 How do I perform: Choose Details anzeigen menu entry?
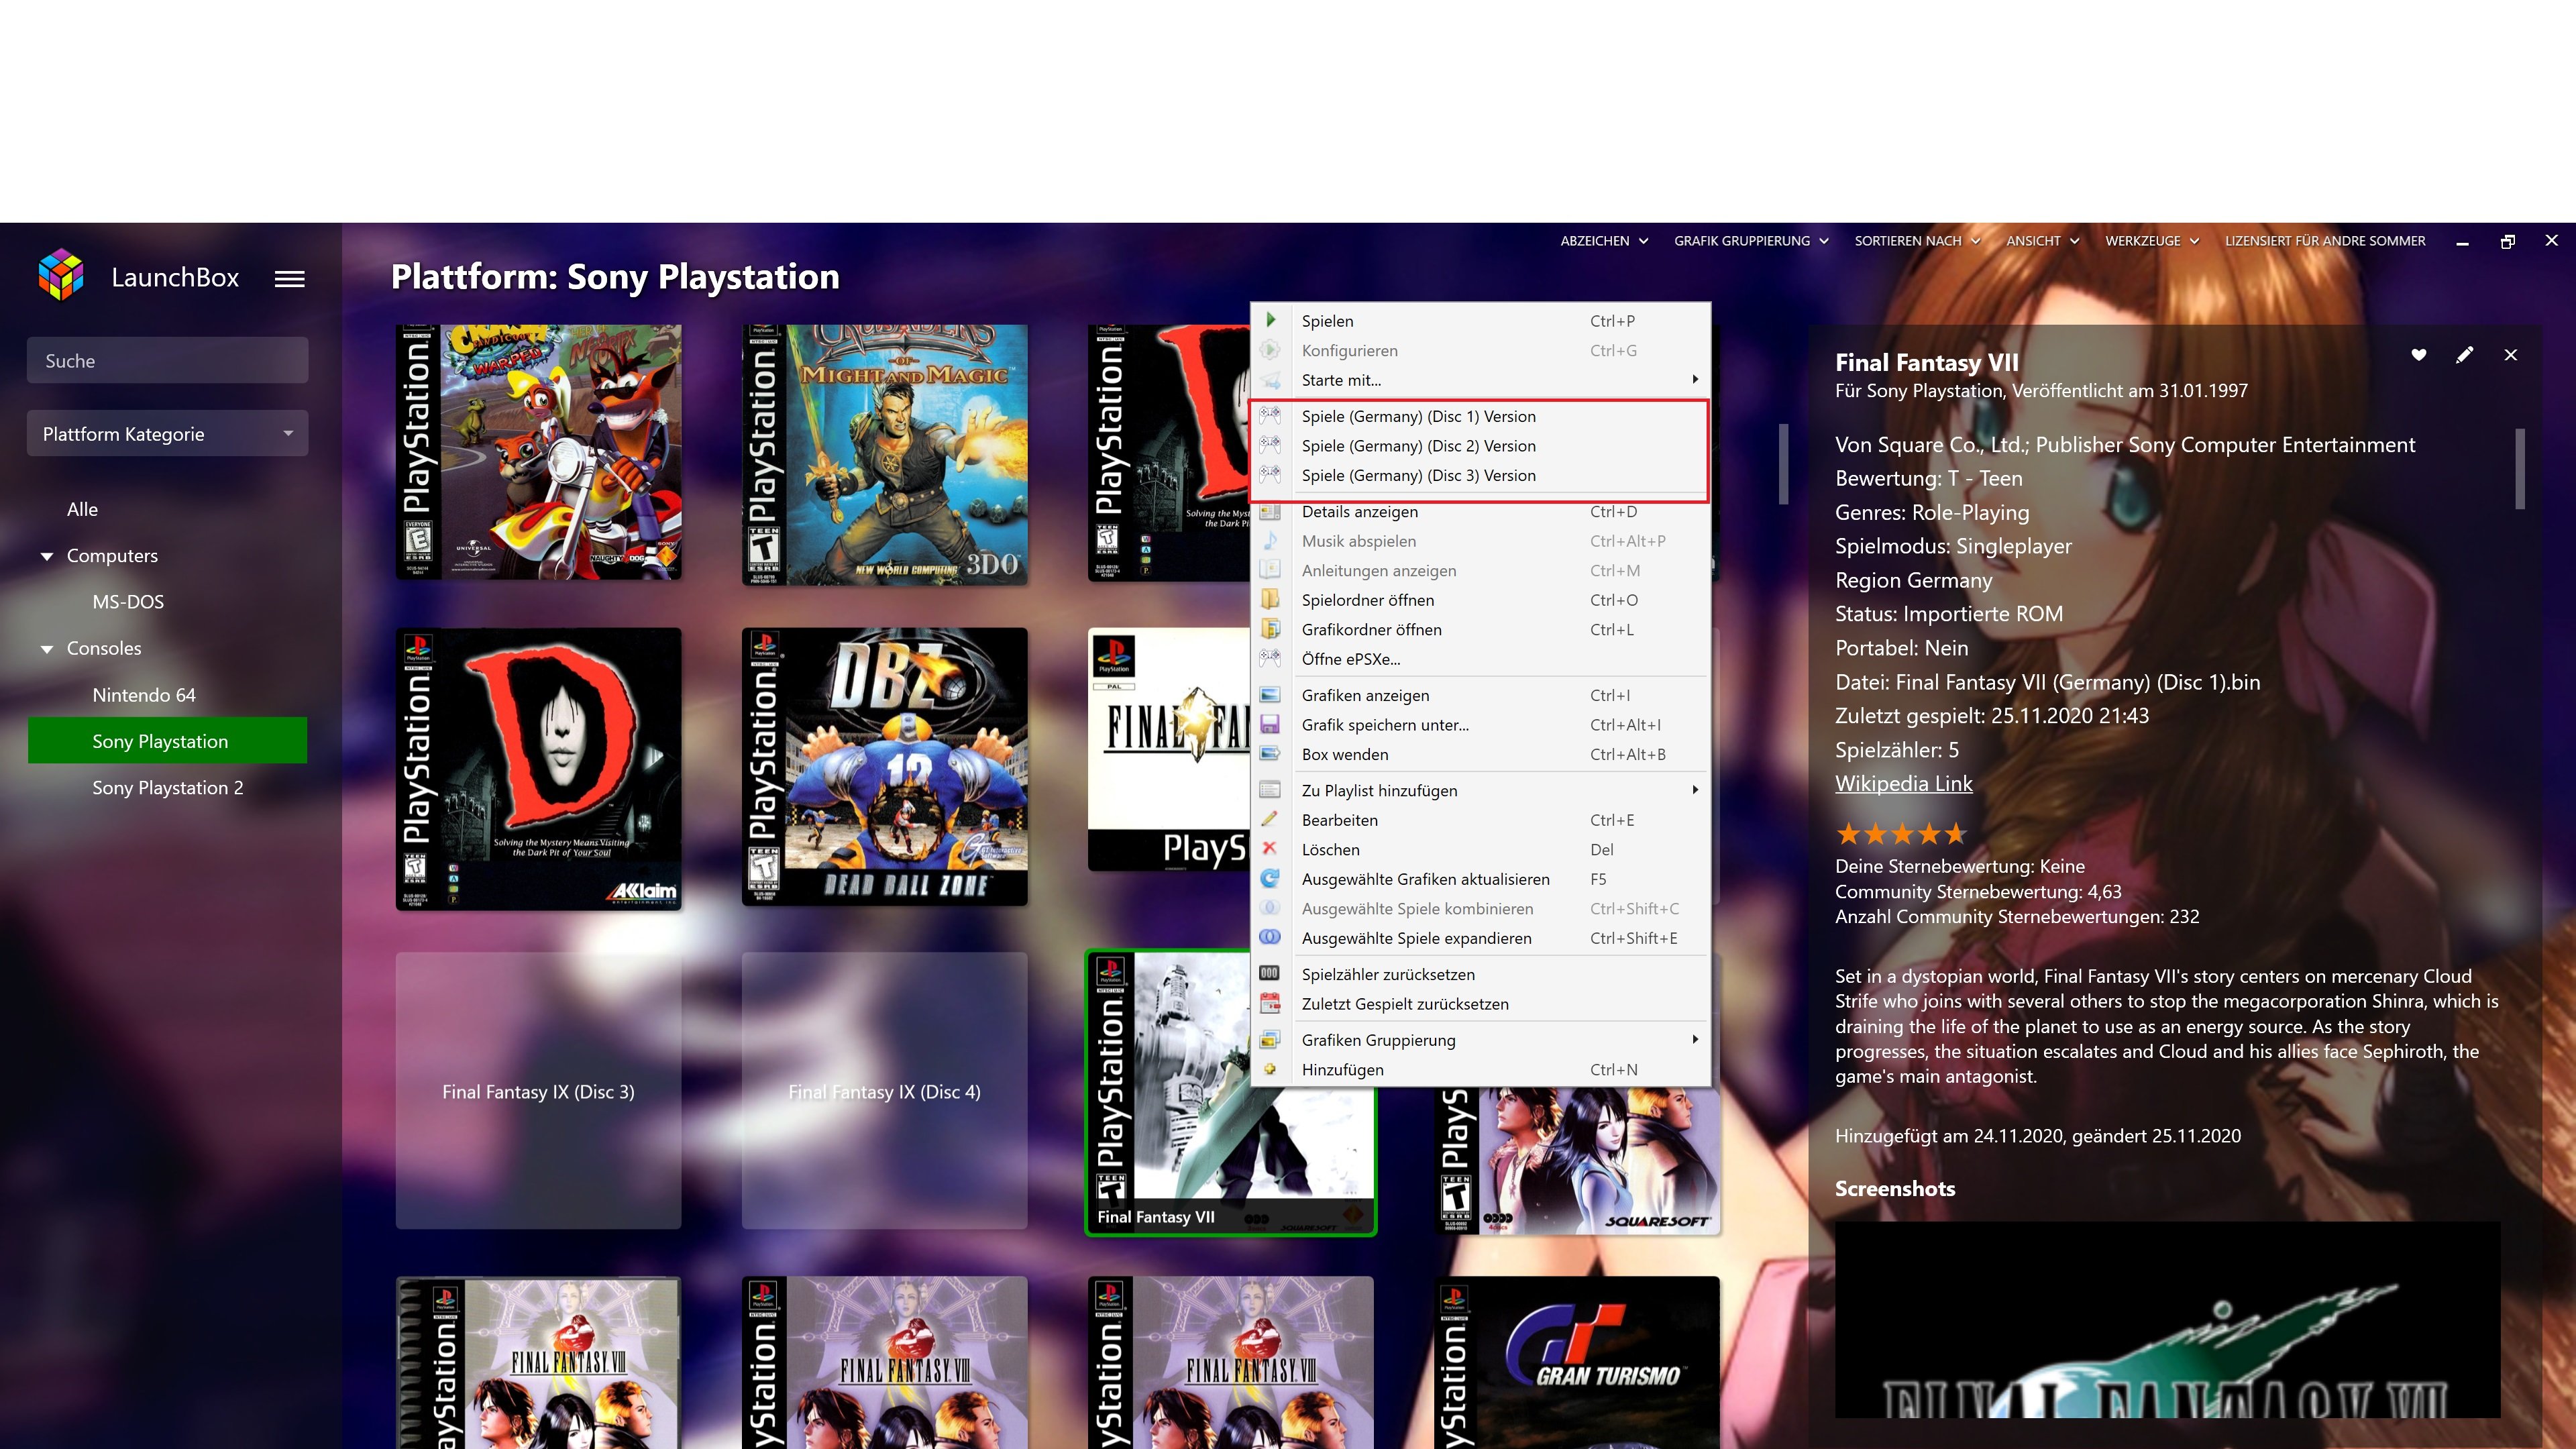[x=1480, y=512]
